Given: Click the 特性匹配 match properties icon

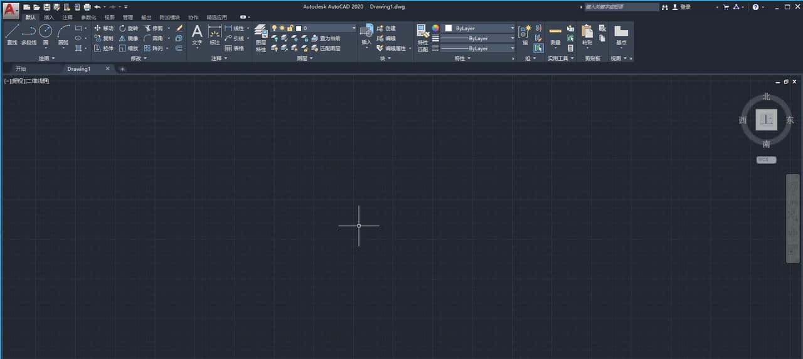Looking at the screenshot, I should [423, 38].
